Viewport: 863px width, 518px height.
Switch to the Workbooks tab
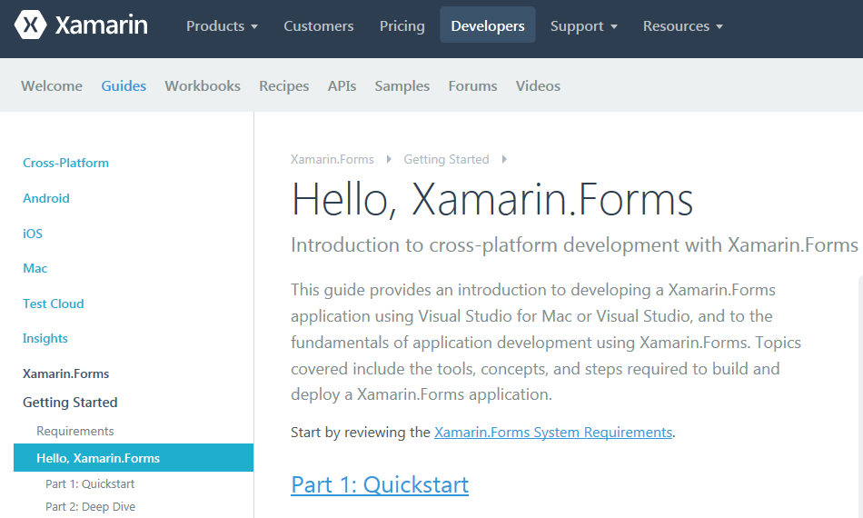[x=203, y=86]
